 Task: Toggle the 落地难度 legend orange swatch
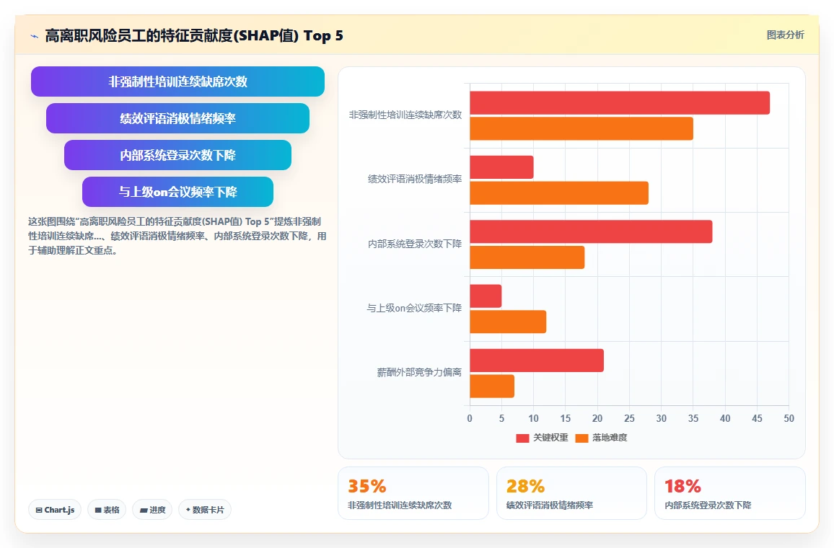click(582, 438)
